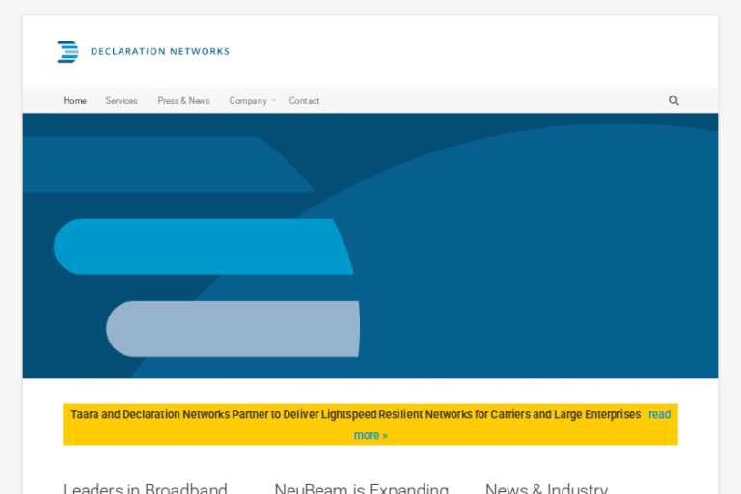
Task: Click the Declaration Networks logo text
Action: coord(159,52)
